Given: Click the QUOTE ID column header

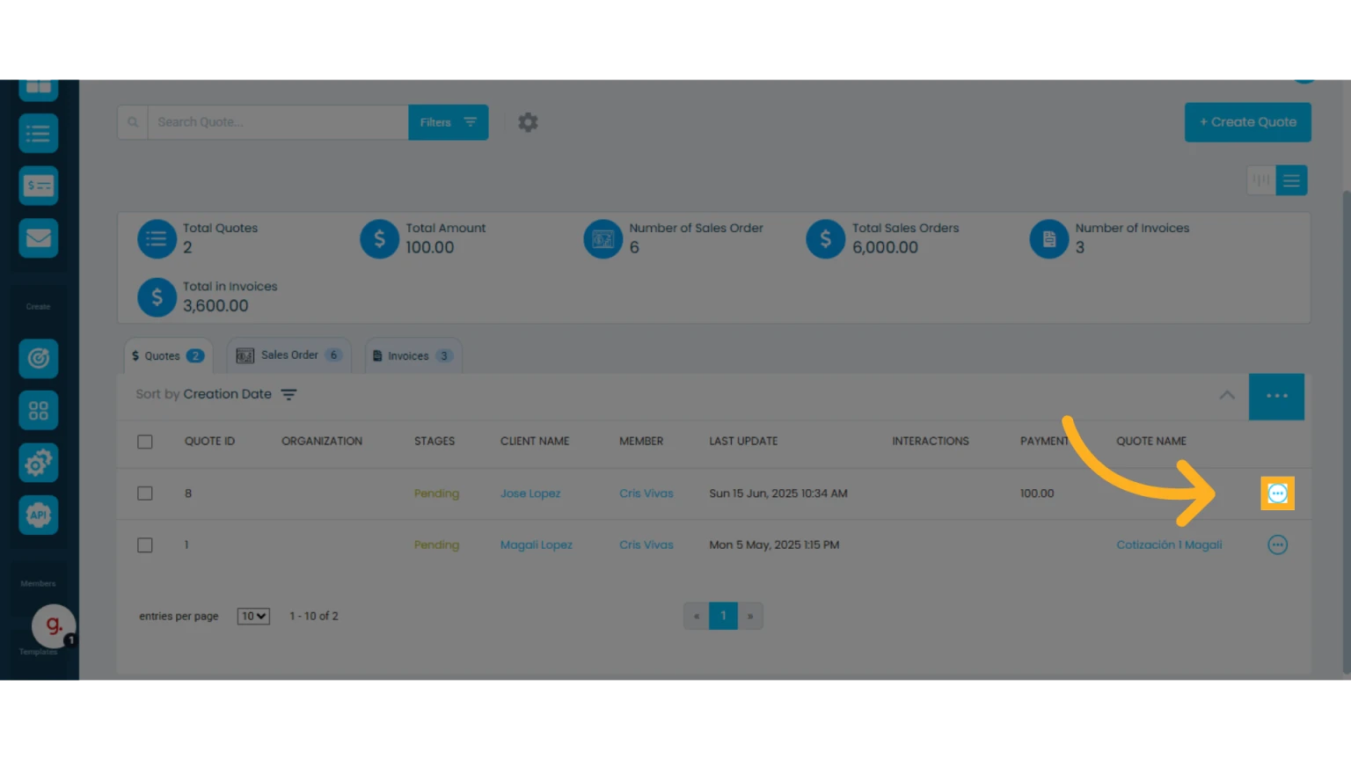Looking at the screenshot, I should coord(209,442).
